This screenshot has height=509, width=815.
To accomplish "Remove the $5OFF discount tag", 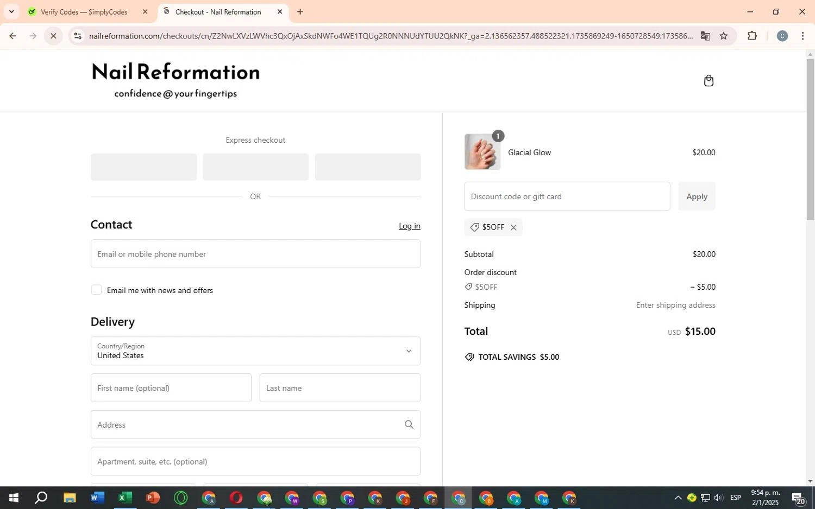I will coord(513,227).
